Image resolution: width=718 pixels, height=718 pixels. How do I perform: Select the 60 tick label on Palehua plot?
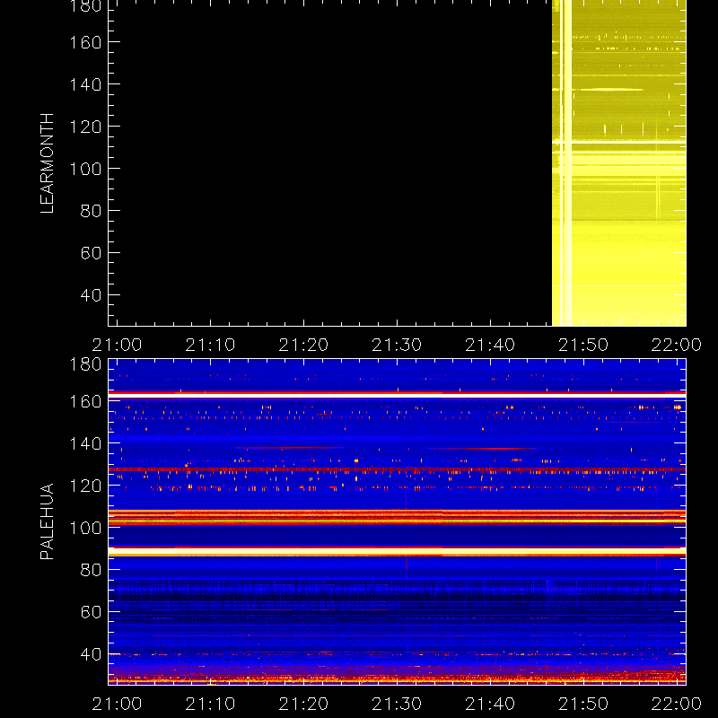pyautogui.click(x=91, y=612)
